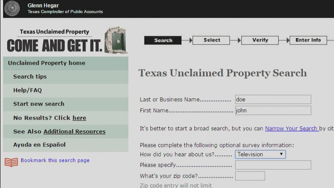Select Start new search in sidebar
The width and height of the screenshot is (334, 188).
tap(39, 104)
